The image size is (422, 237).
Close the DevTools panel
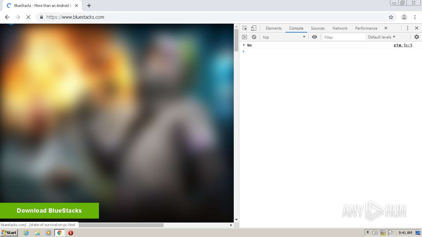click(x=417, y=28)
